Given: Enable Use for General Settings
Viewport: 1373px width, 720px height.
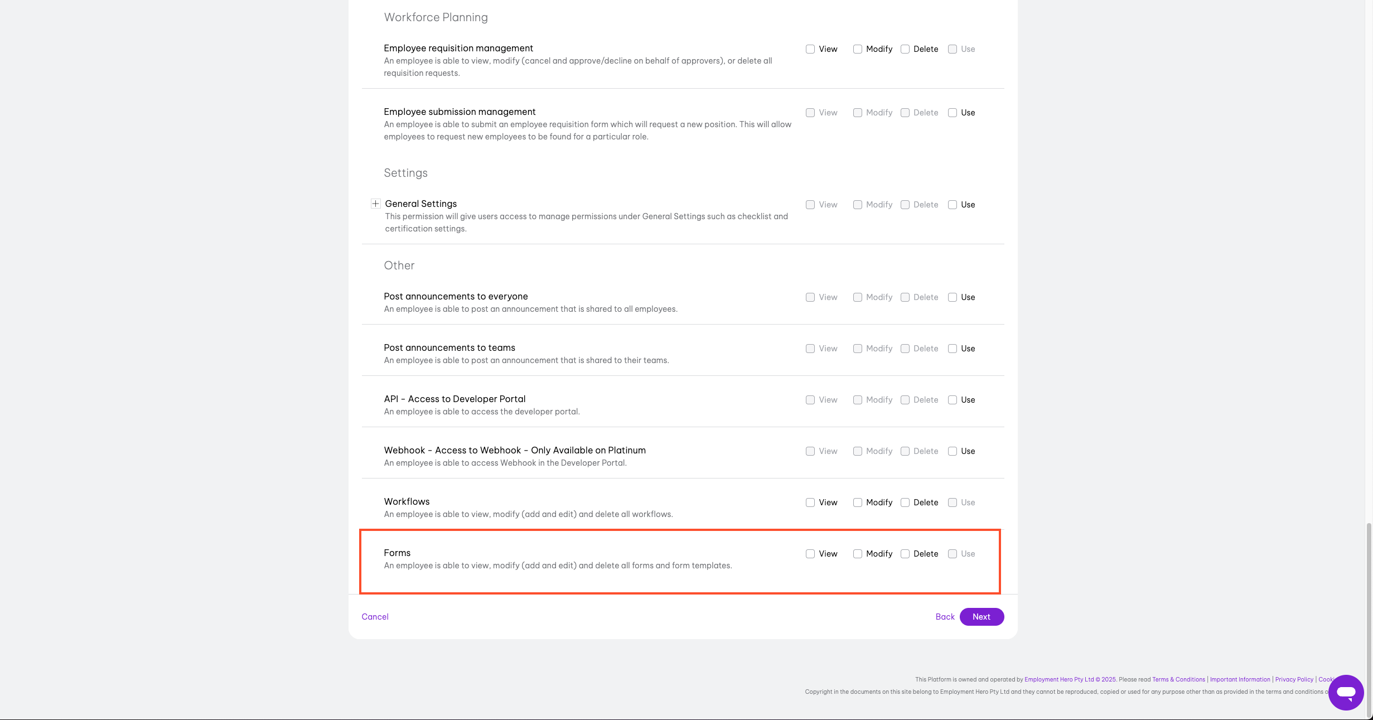Looking at the screenshot, I should click(x=952, y=205).
